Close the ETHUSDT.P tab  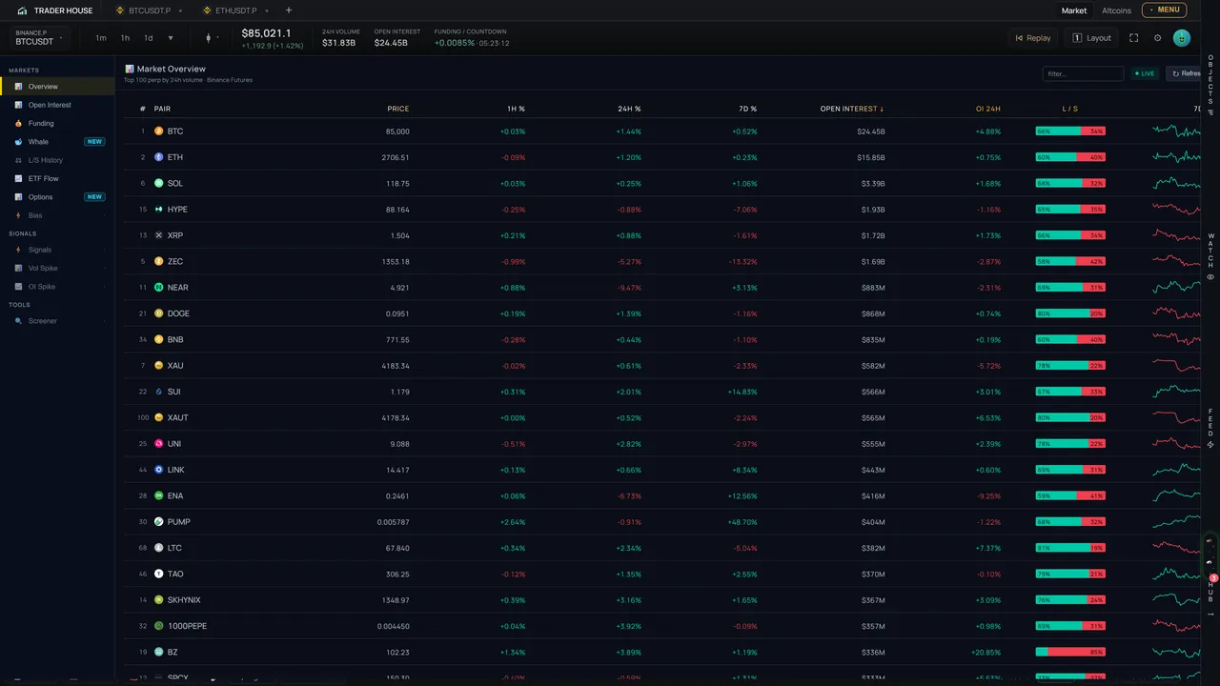click(x=266, y=10)
